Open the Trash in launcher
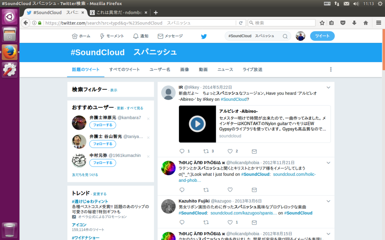 pos(9,230)
